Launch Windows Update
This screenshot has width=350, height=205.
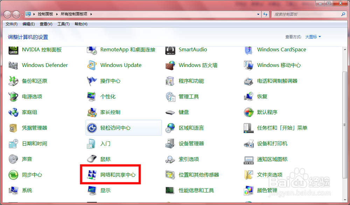121,65
